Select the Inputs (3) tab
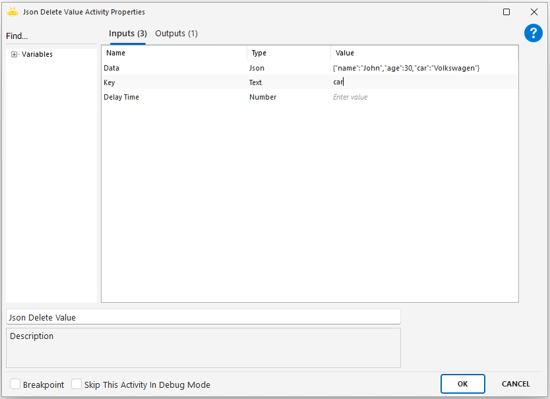Screen dimensions: 550x399 click(127, 34)
